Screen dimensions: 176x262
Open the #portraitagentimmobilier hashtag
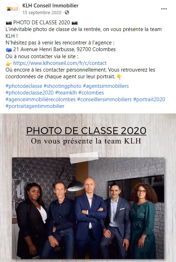[35, 106]
